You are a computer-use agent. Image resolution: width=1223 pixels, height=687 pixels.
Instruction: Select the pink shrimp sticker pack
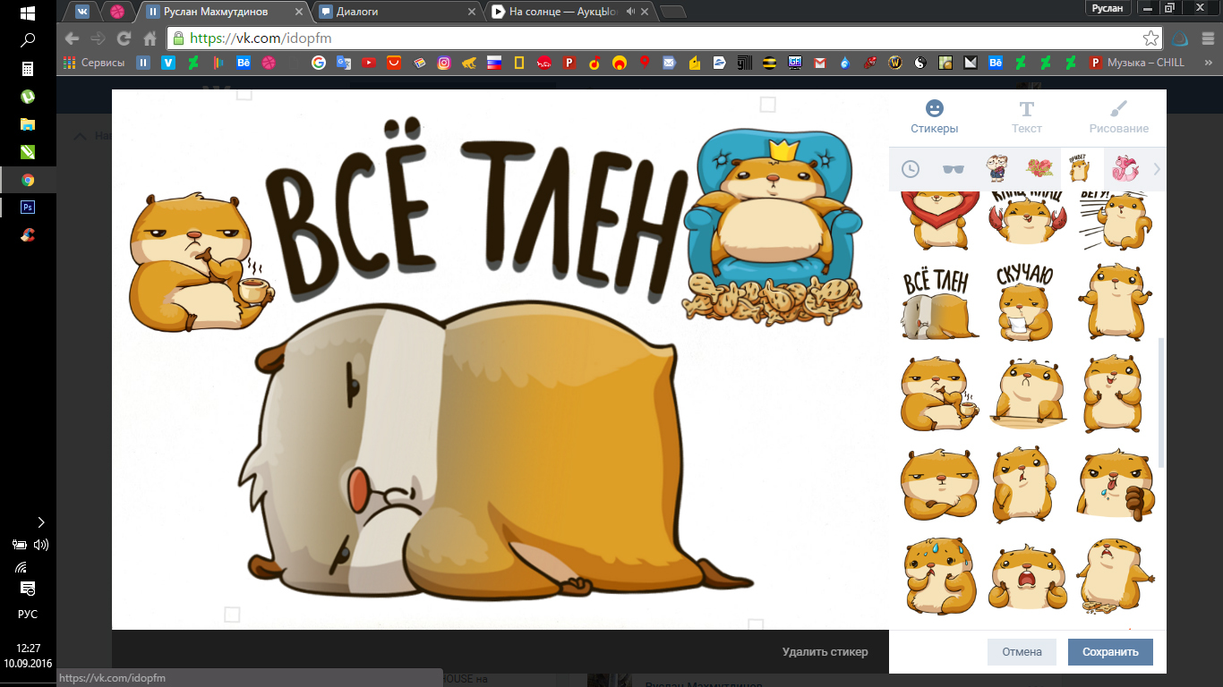[x=1125, y=168]
